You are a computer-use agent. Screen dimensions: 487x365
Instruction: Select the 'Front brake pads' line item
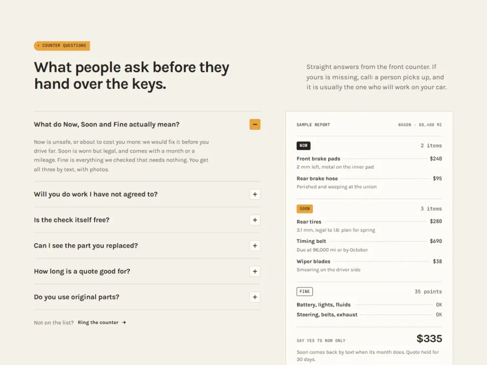pyautogui.click(x=369, y=163)
